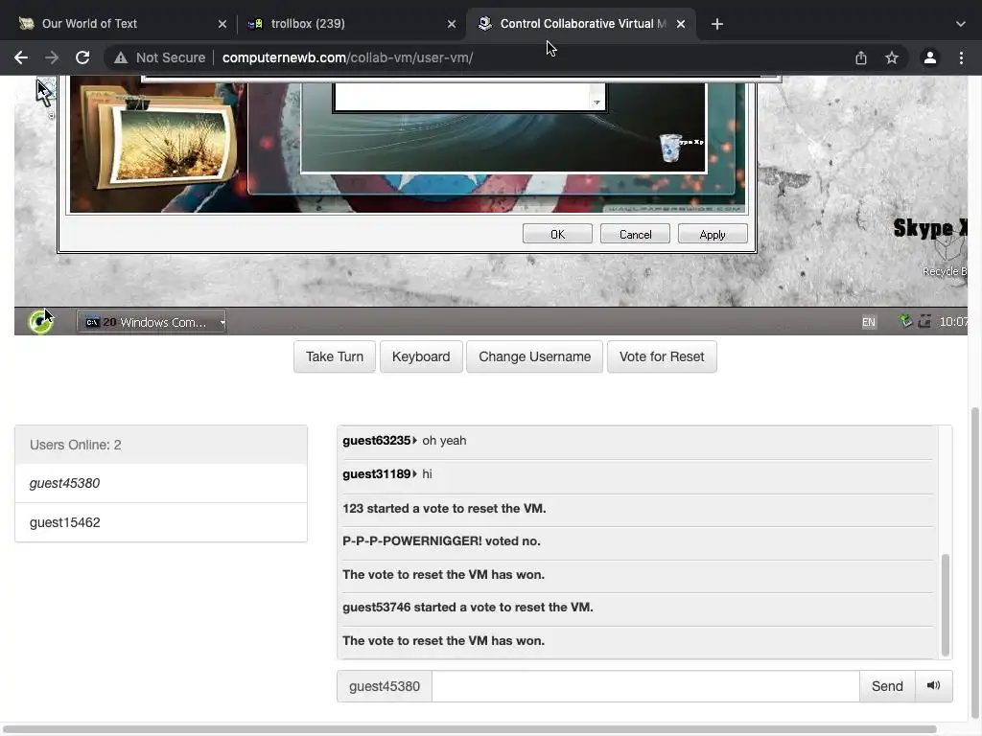Click Change Username button
982x736 pixels.
pyautogui.click(x=534, y=356)
